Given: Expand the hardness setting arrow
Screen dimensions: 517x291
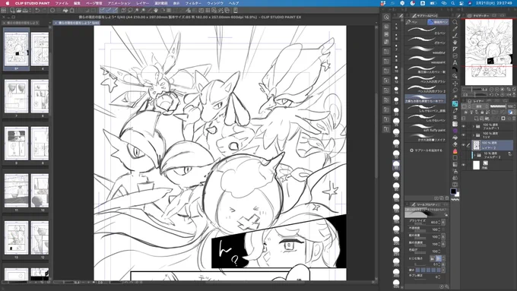Looking at the screenshot, I should point(443,270).
